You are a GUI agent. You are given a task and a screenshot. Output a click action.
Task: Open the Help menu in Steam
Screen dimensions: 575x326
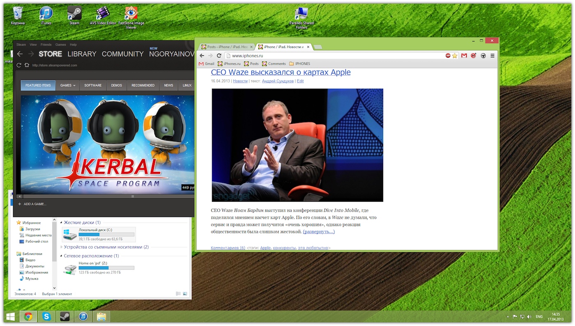(x=73, y=45)
